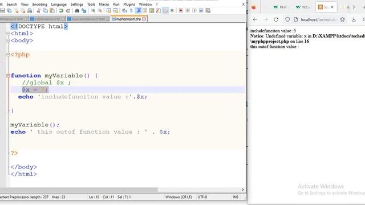Open the Define Your Language icon

[x=145, y=11]
